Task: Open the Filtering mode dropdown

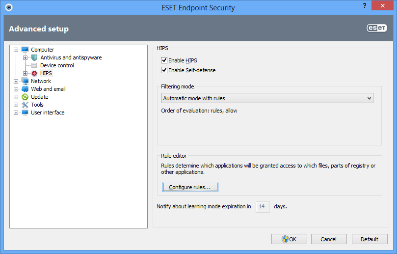Action: (267, 98)
